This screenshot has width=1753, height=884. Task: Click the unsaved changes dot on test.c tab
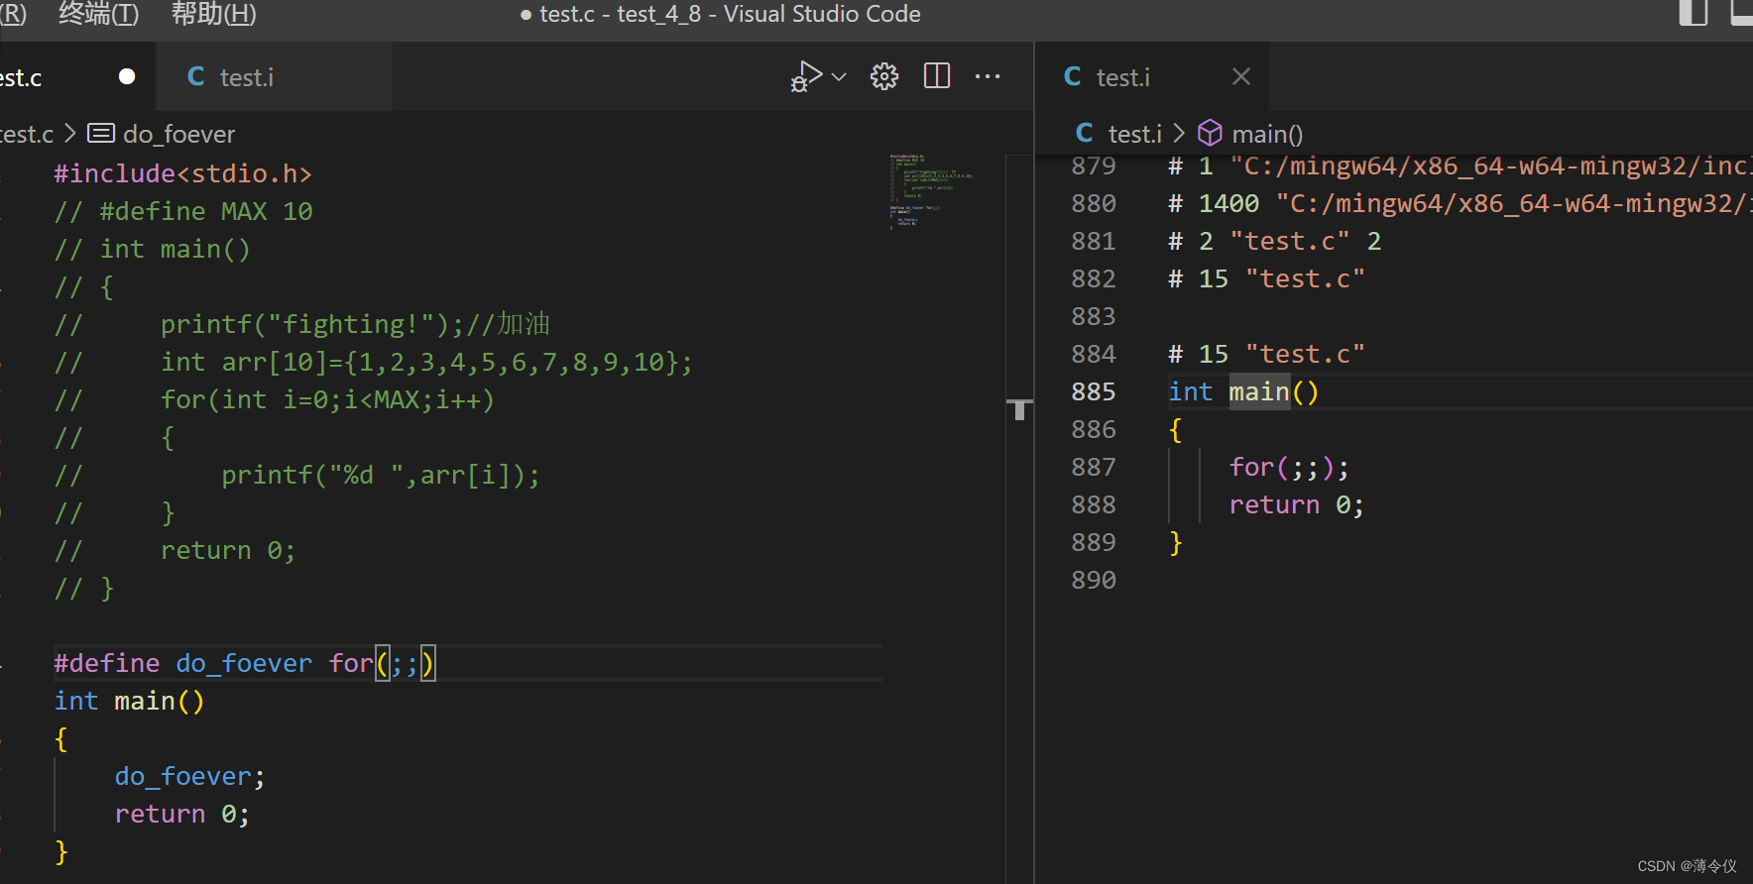tap(127, 76)
